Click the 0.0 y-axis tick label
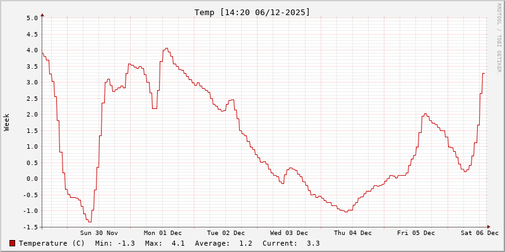The image size is (505, 252). 32,179
